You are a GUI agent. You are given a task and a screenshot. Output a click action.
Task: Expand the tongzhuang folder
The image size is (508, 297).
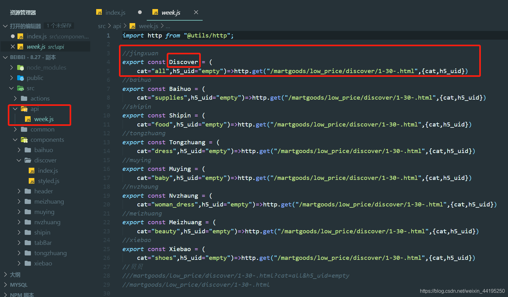(19, 253)
